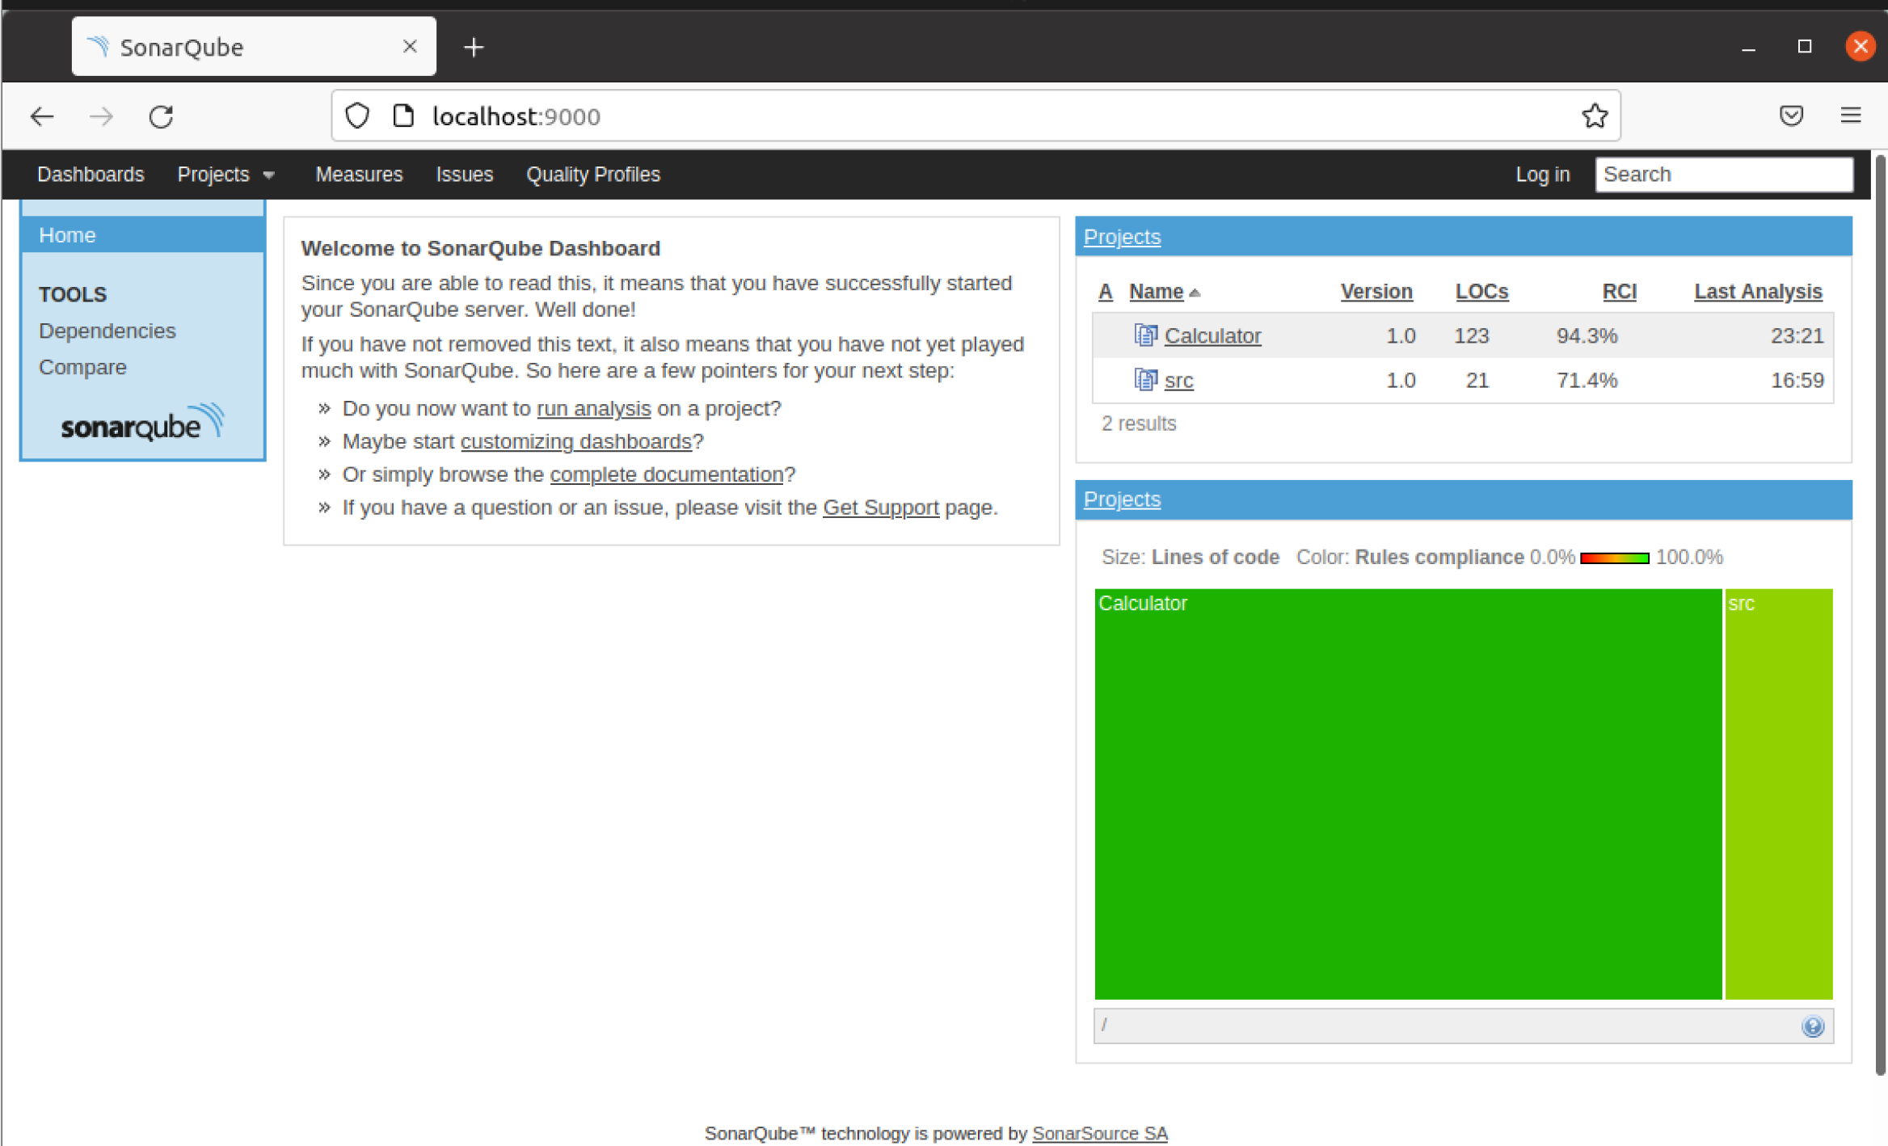Screen dimensions: 1888x1146
Task: Click the src project icon in table
Action: tap(1144, 379)
